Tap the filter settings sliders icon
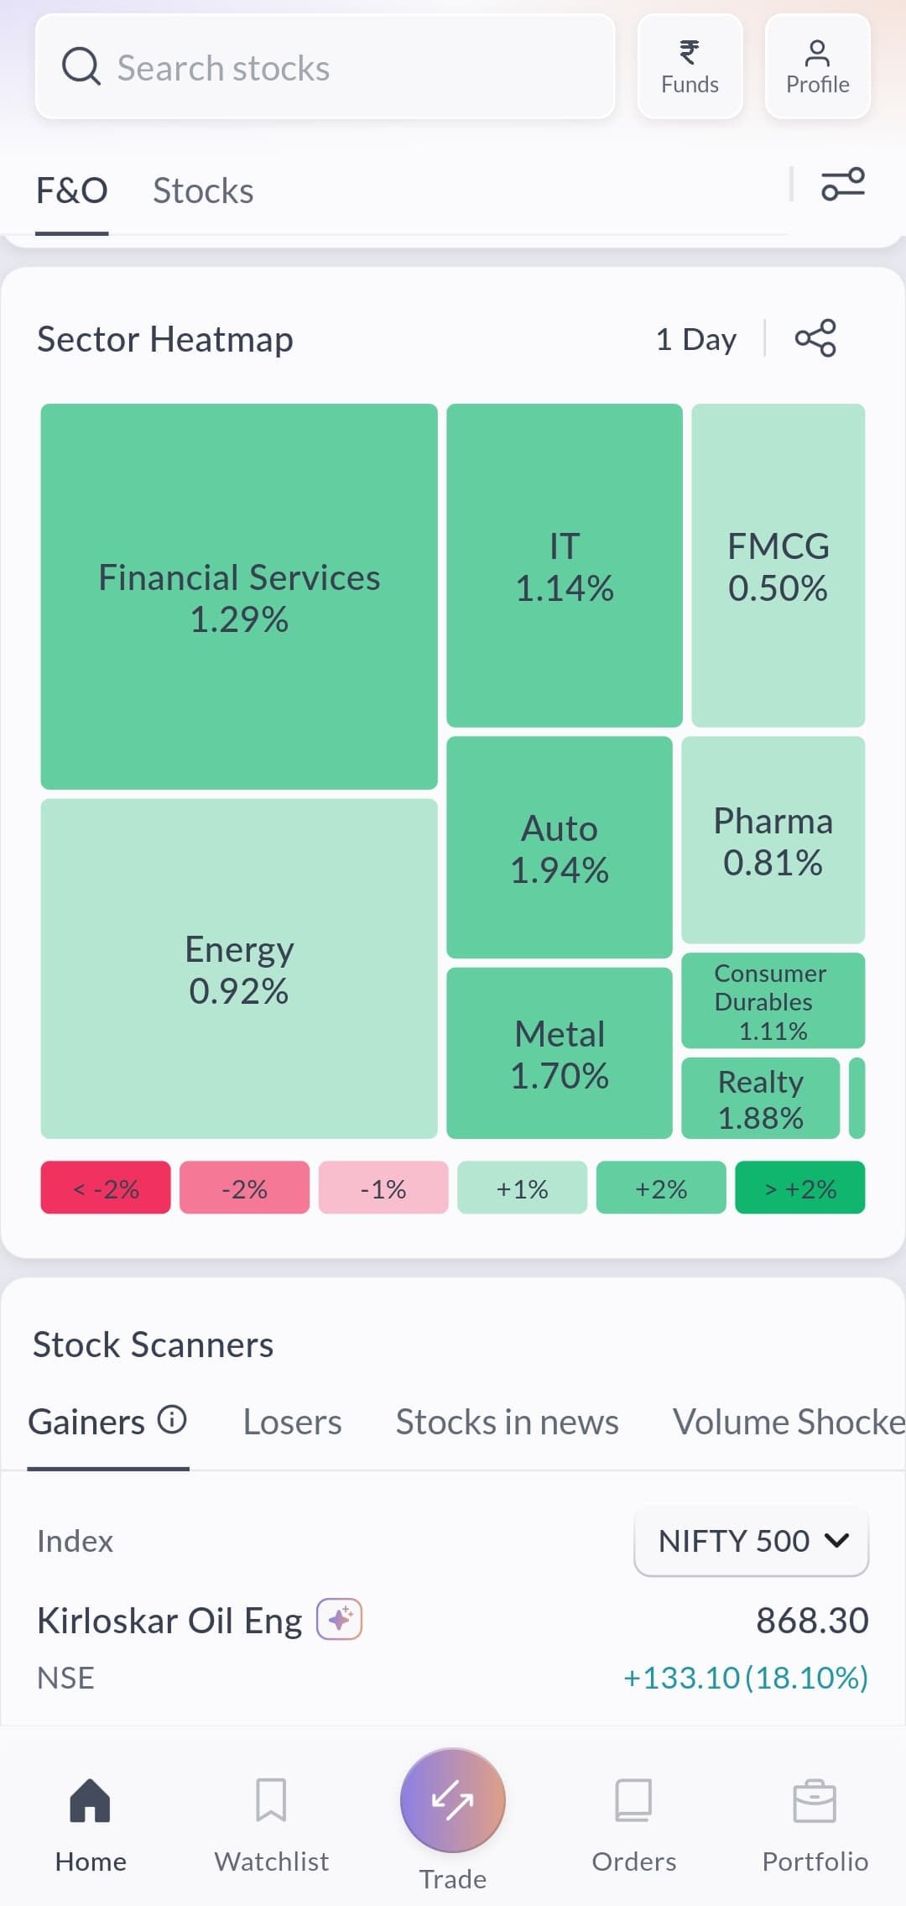Image resolution: width=906 pixels, height=1906 pixels. click(x=842, y=184)
